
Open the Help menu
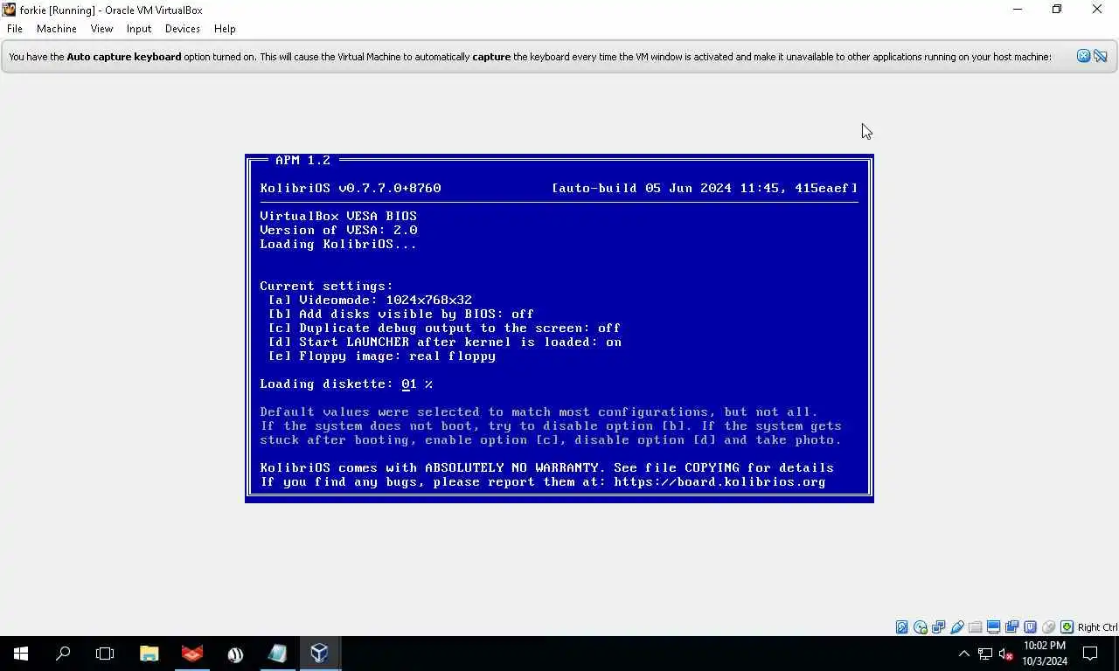click(x=225, y=29)
